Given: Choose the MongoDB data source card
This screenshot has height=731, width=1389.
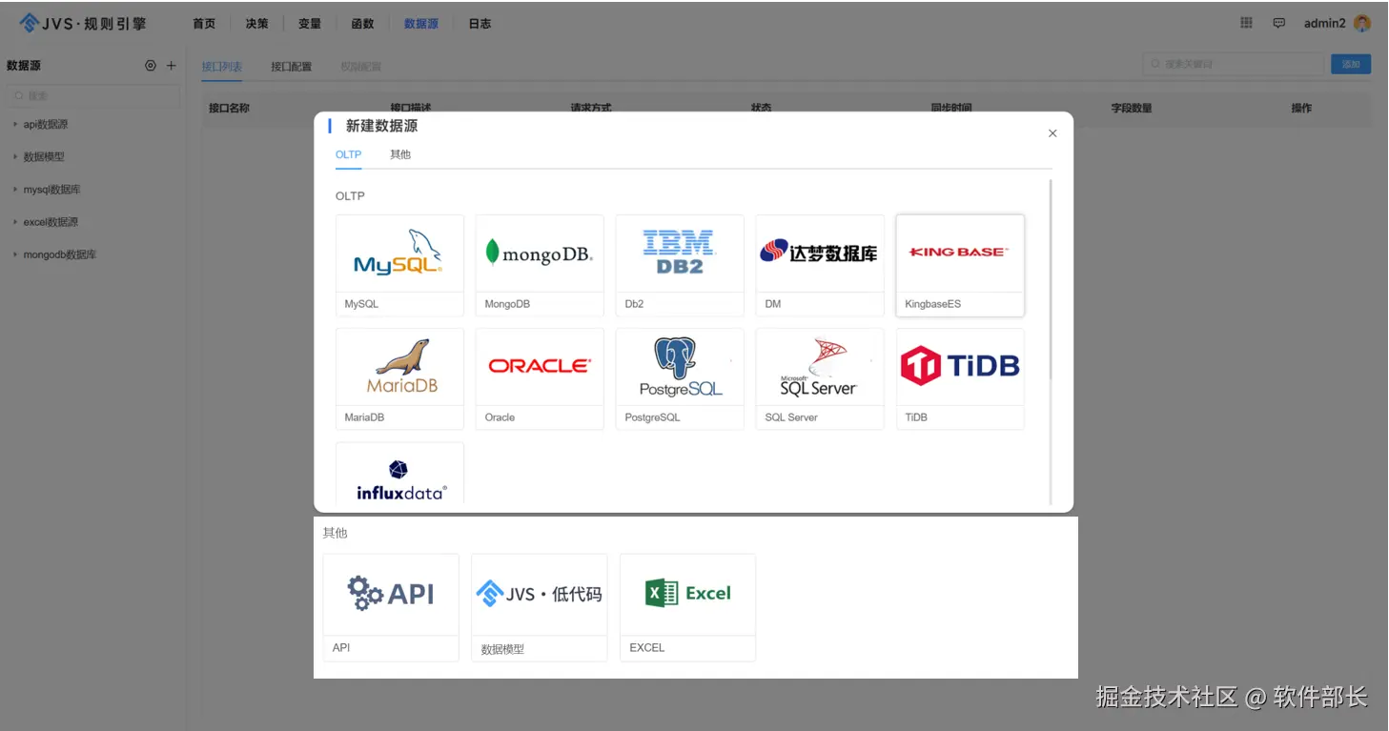Looking at the screenshot, I should 540,265.
